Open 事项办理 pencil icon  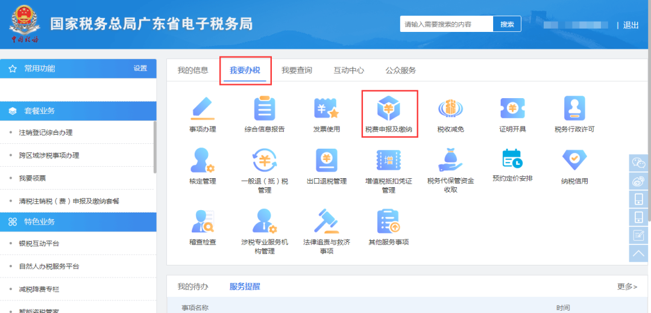pos(202,108)
